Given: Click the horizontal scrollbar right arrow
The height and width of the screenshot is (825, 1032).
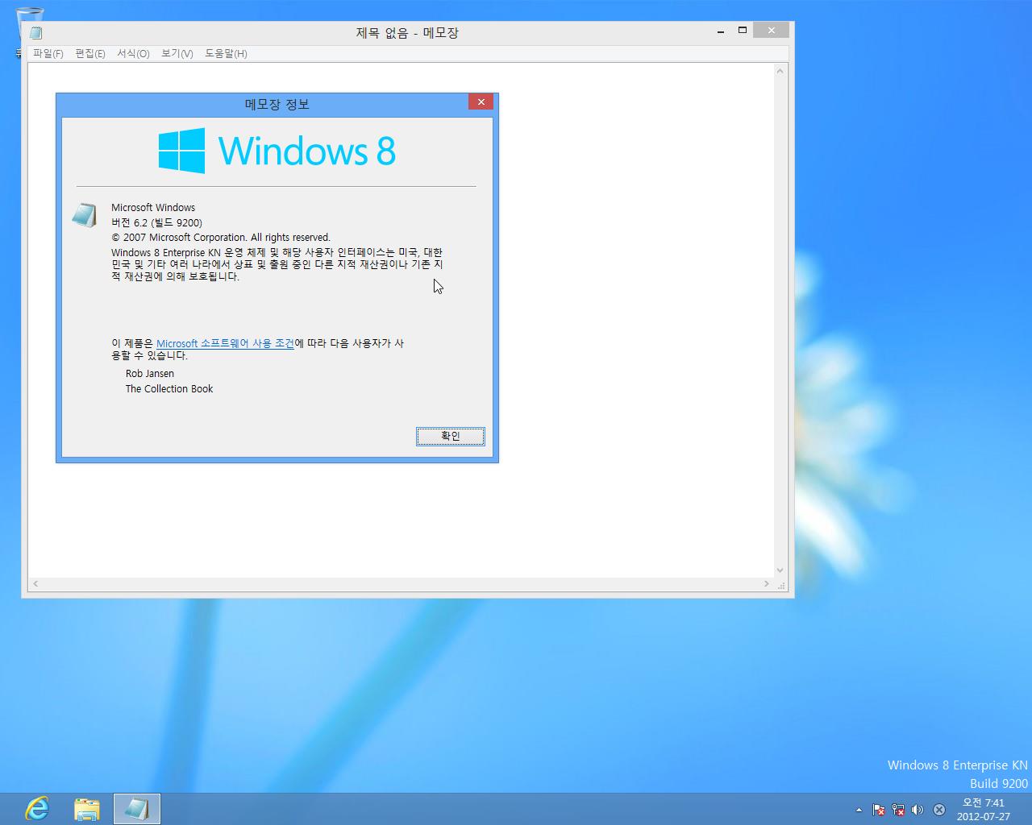Looking at the screenshot, I should [766, 583].
